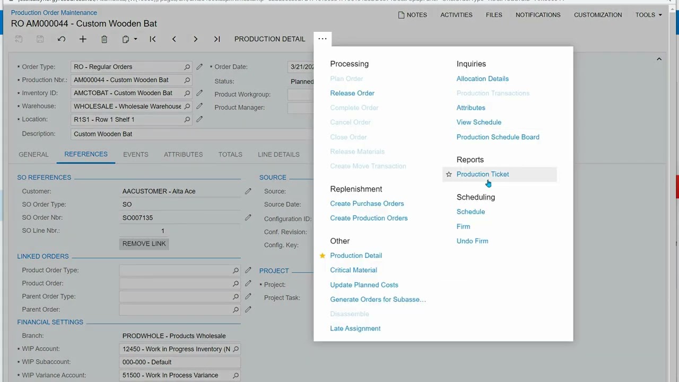Select Late Assignment in the menu

tap(355, 328)
